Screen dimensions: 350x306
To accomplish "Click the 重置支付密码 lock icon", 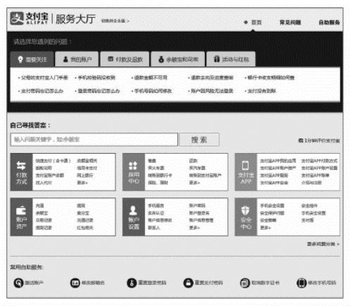I will click(188, 283).
